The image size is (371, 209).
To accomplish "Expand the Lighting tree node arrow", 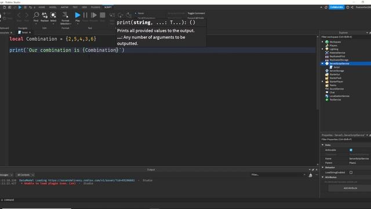I will coord(322,49).
